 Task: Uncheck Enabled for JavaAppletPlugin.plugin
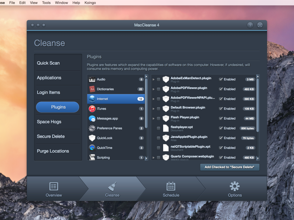[221, 138]
